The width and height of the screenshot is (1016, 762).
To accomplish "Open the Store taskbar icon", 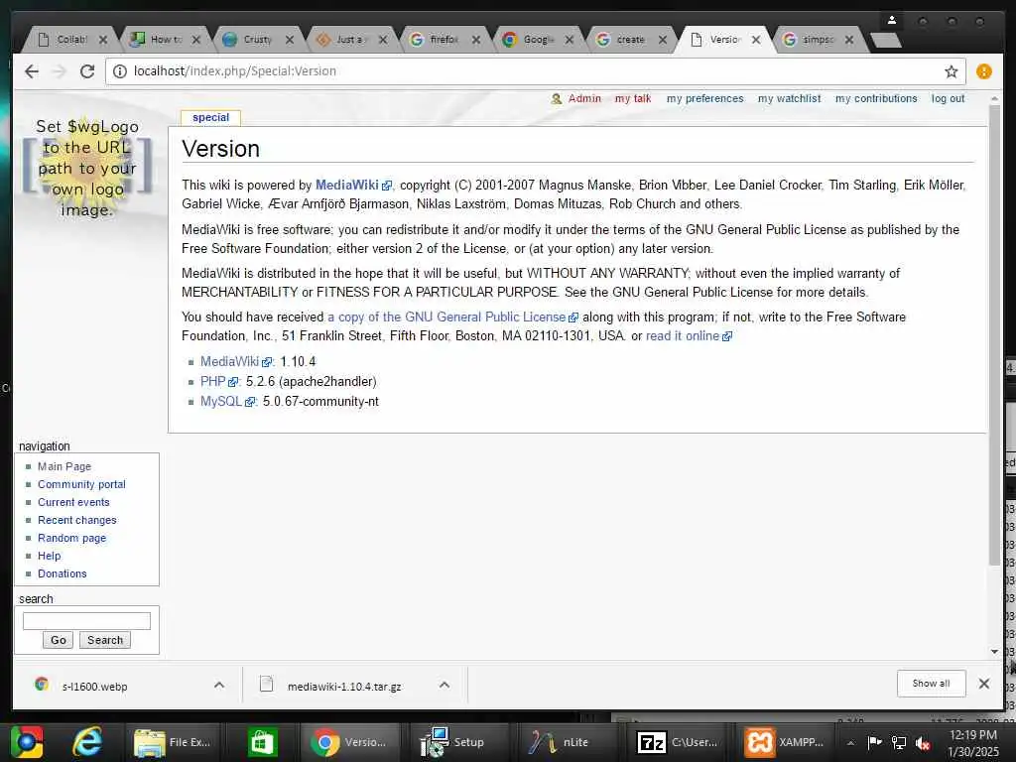I will (x=262, y=742).
